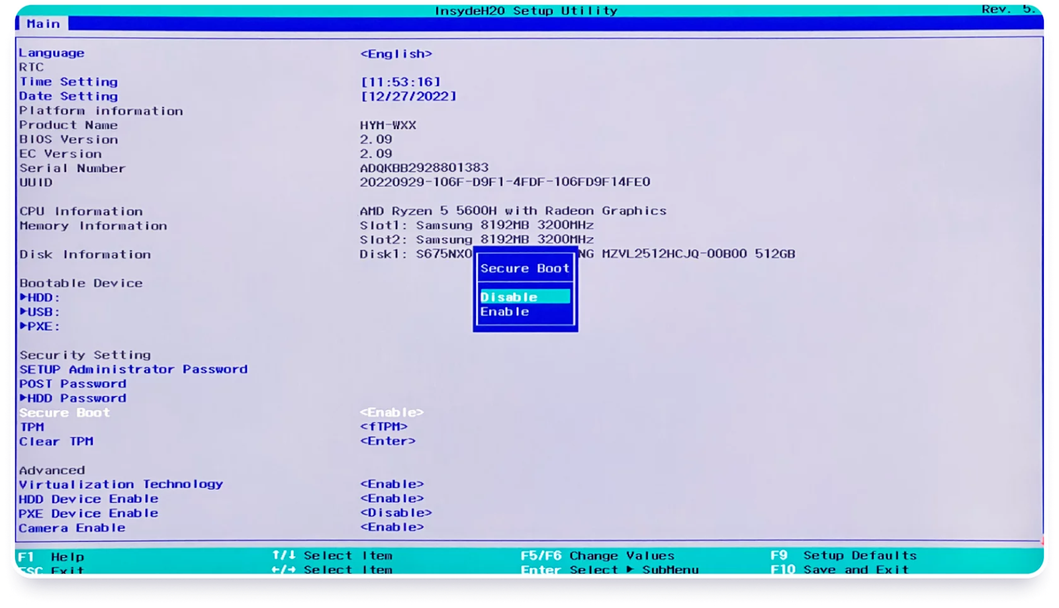Image resolution: width=1059 pixels, height=608 pixels.
Task: Open the HDD Password submenu
Action: (73, 398)
